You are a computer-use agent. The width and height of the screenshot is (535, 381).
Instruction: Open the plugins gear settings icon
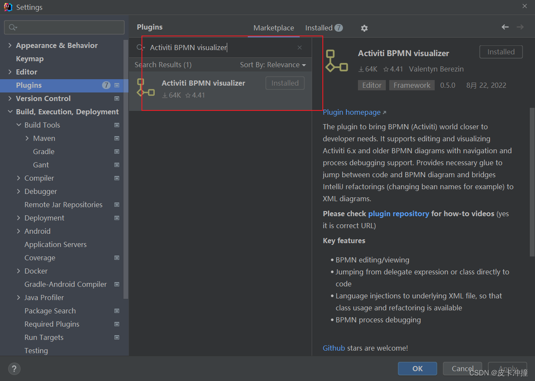(364, 28)
